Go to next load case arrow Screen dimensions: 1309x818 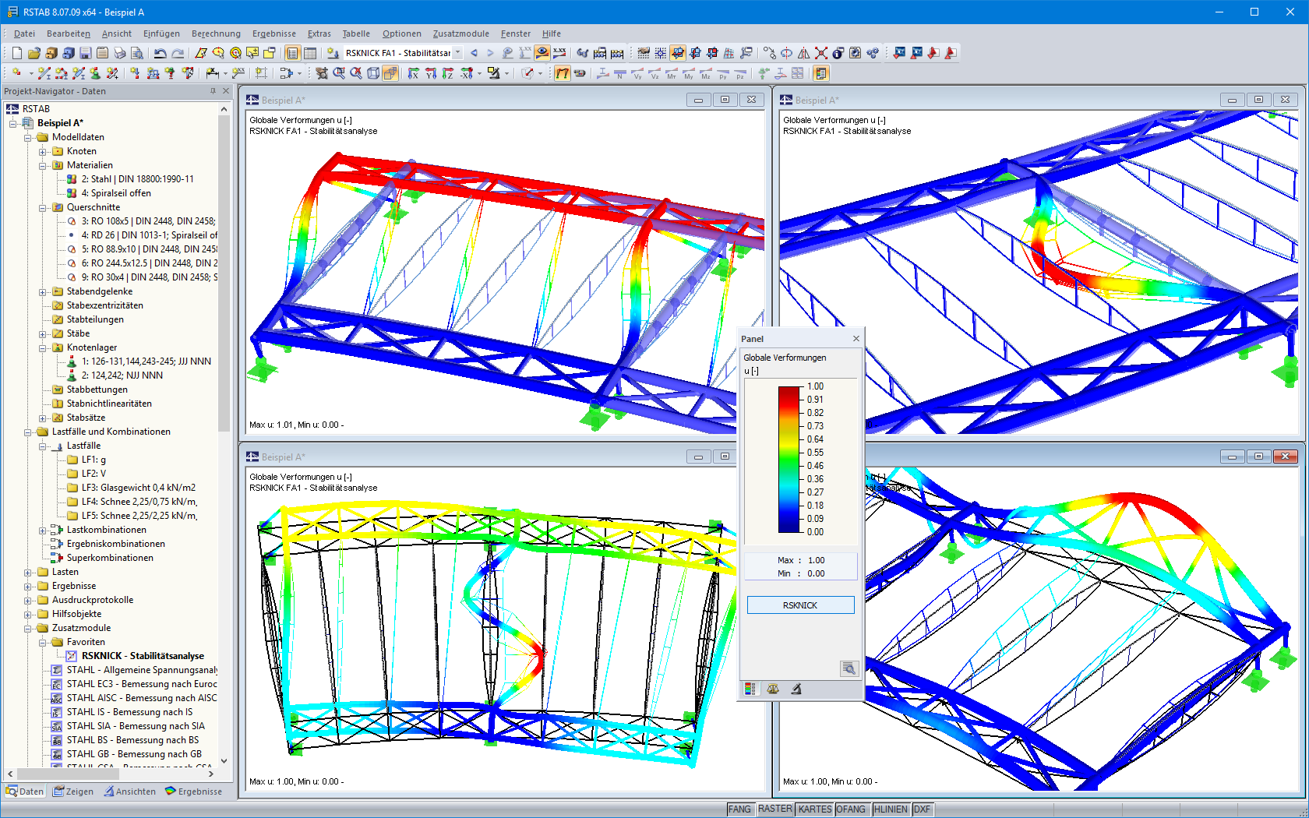489,53
